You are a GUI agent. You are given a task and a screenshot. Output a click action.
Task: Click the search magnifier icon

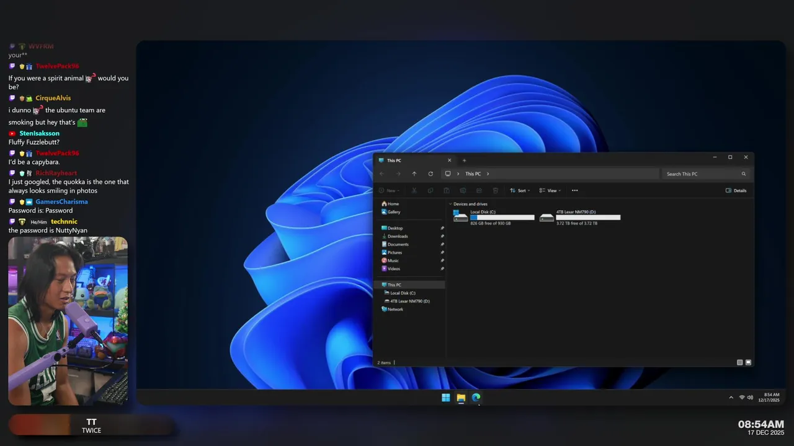pos(744,174)
